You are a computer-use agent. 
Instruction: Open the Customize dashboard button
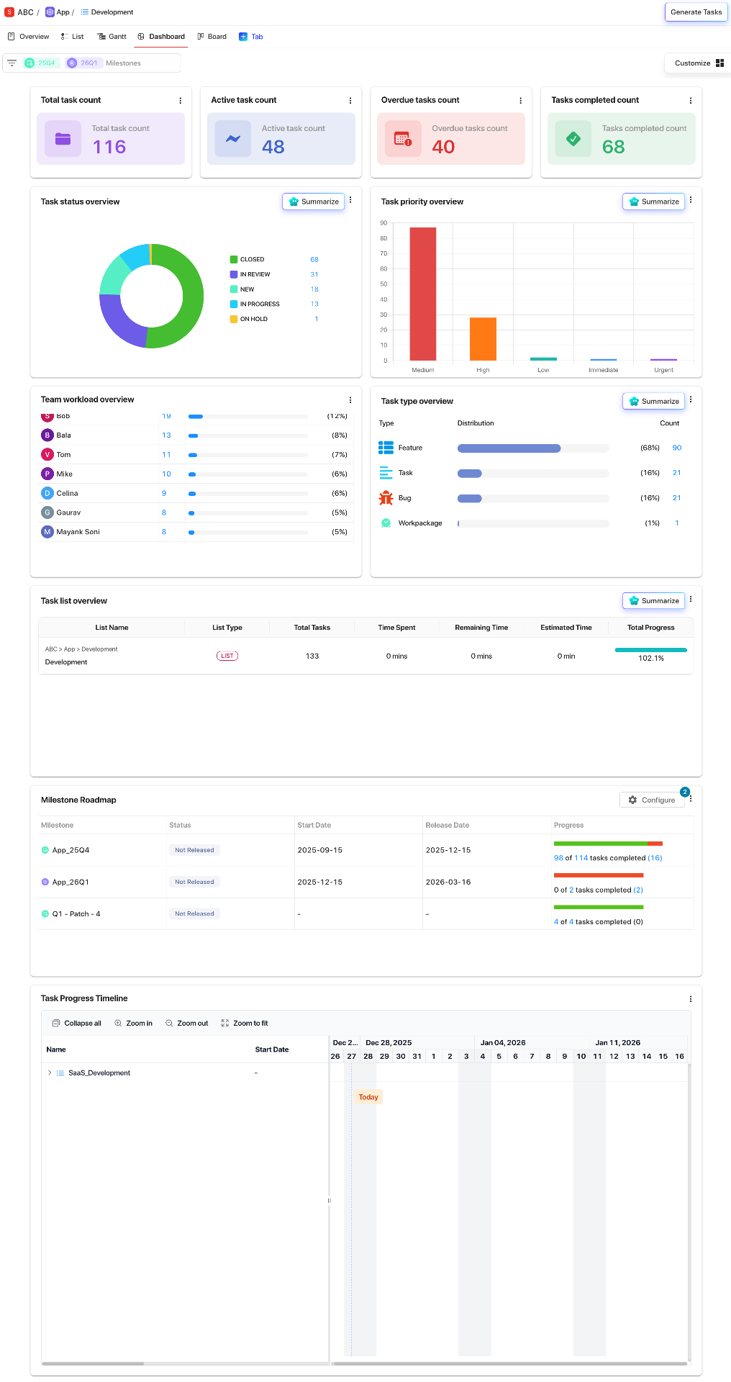[699, 63]
